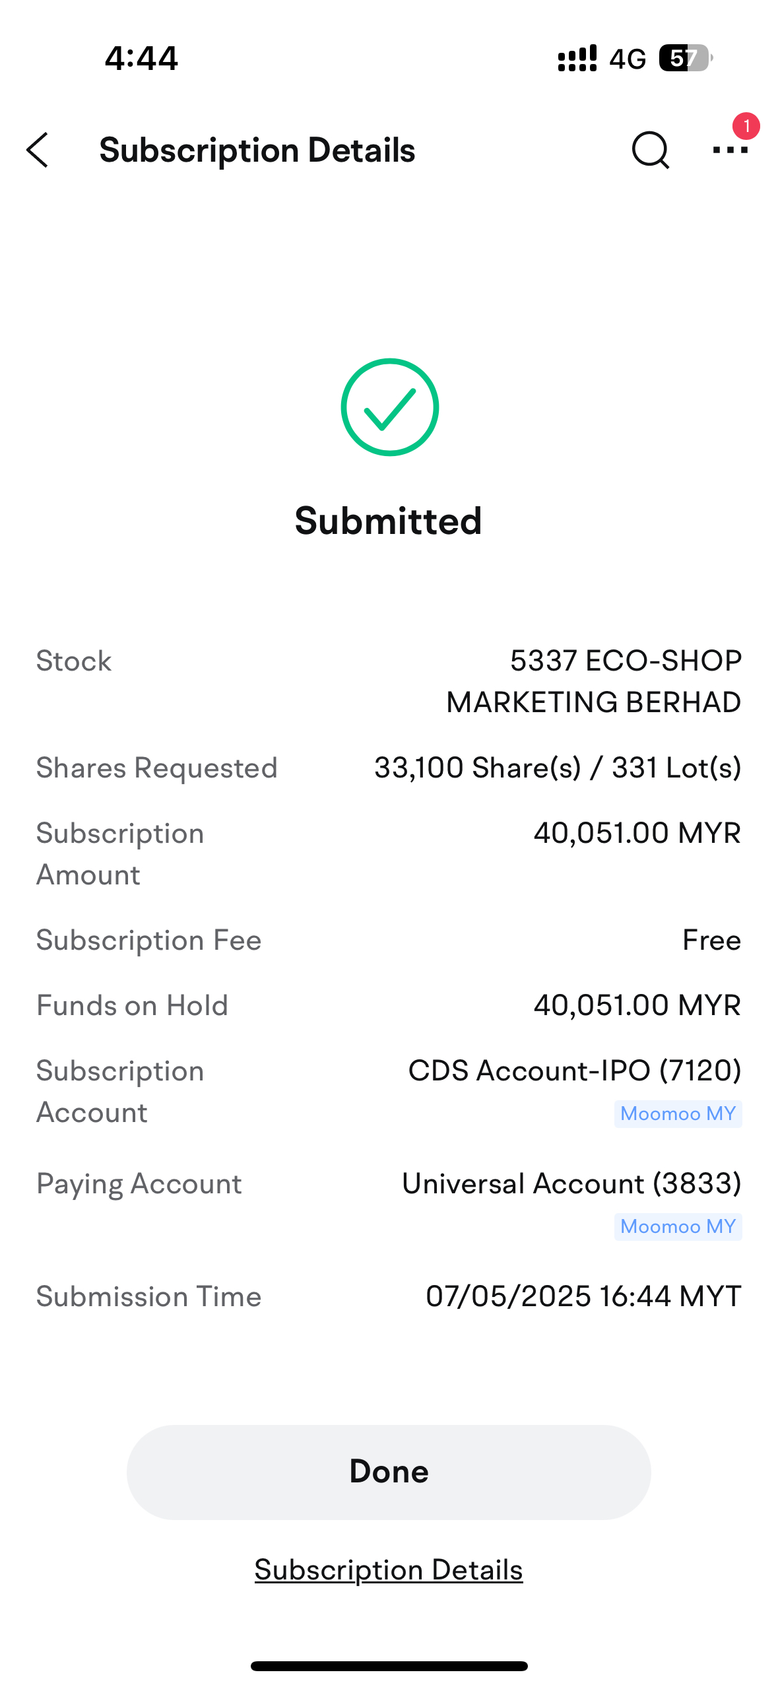Tap the Funds on Hold amount
The height and width of the screenshot is (1687, 778).
coord(637,1005)
